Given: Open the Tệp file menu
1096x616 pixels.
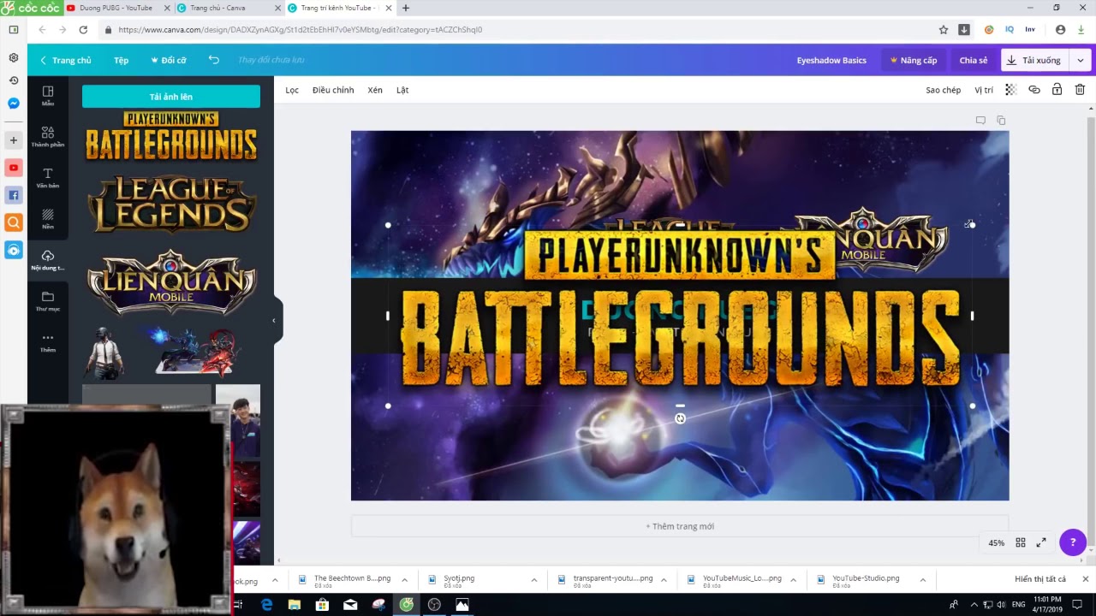Looking at the screenshot, I should [122, 60].
